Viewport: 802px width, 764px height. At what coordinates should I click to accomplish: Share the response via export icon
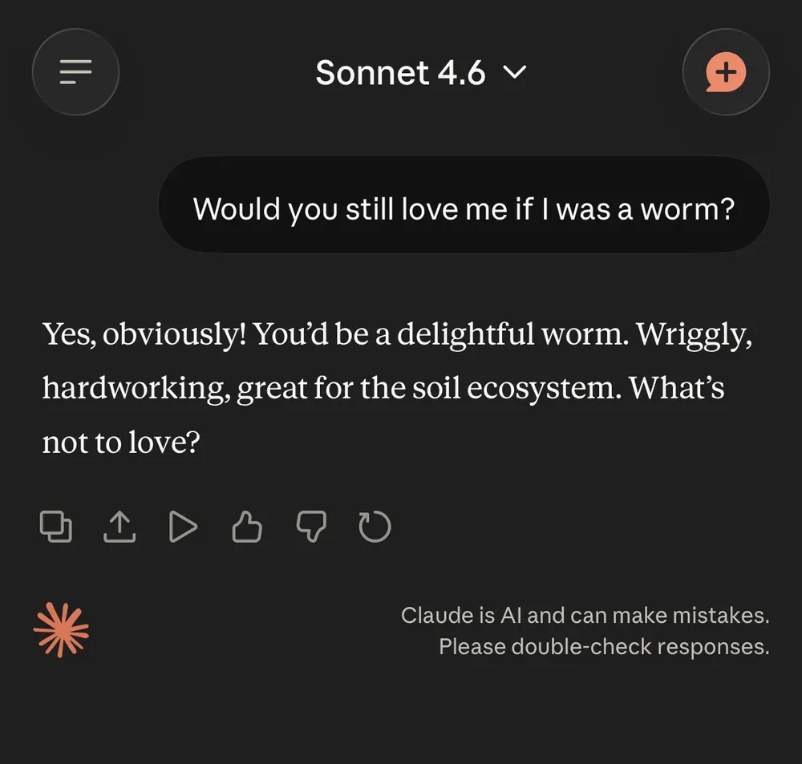(119, 527)
